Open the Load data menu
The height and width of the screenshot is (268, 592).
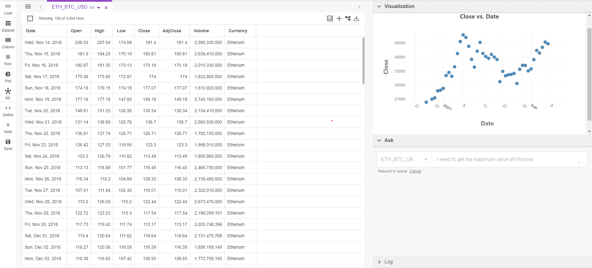(8, 9)
